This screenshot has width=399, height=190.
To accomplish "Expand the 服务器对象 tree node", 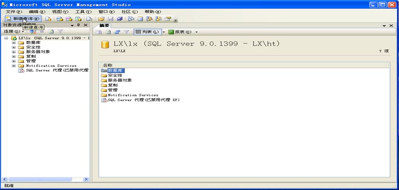I will pos(14,52).
